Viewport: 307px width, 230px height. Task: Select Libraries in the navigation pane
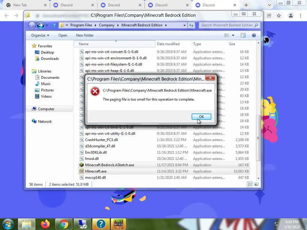tap(44, 71)
